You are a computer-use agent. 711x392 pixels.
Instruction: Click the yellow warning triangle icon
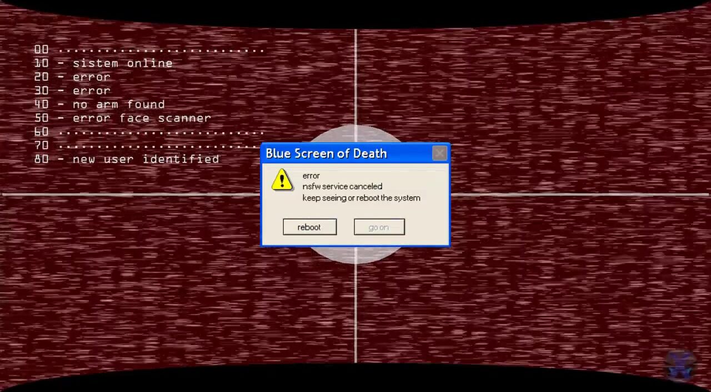(282, 180)
